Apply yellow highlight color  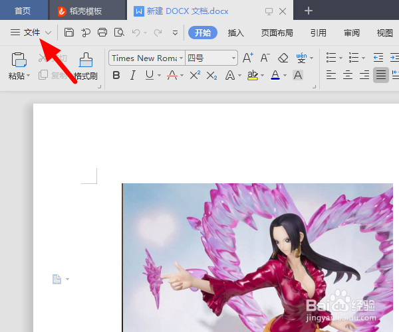(253, 75)
